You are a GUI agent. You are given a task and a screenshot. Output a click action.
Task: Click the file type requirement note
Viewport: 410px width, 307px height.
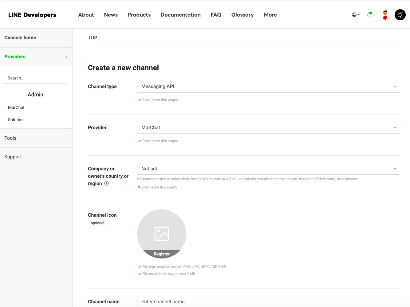[184, 267]
